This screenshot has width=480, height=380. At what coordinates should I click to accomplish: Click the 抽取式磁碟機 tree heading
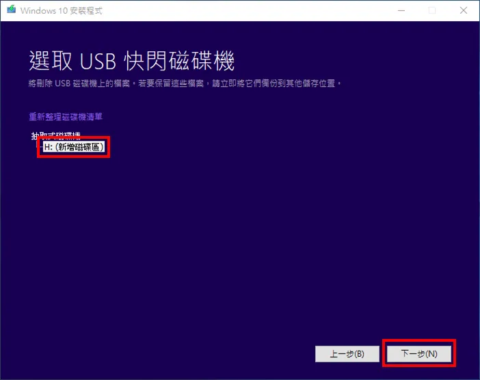55,135
